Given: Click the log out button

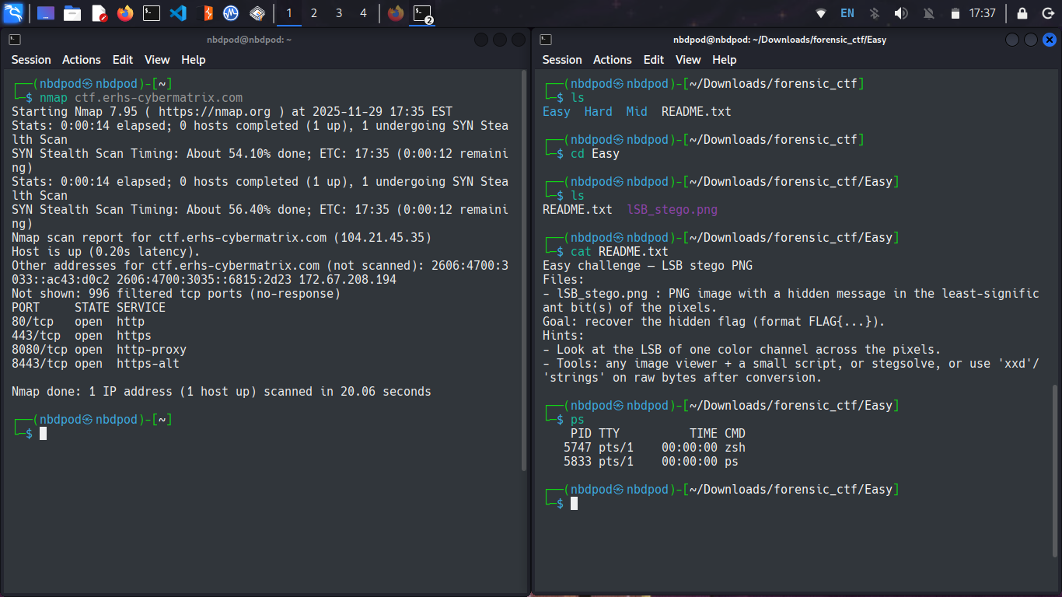Looking at the screenshot, I should (x=1048, y=13).
